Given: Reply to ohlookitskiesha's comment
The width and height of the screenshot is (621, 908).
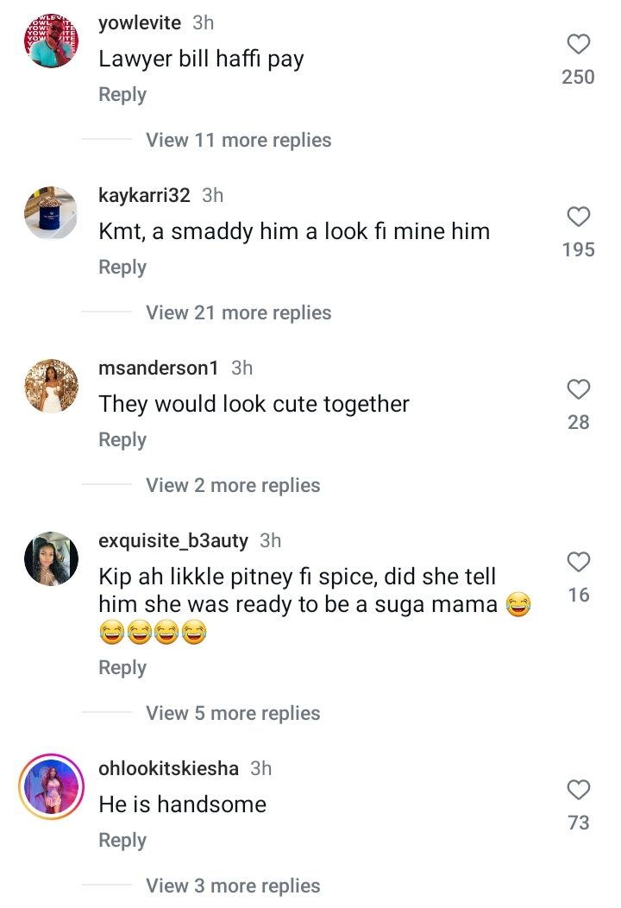Looking at the screenshot, I should click(x=122, y=841).
